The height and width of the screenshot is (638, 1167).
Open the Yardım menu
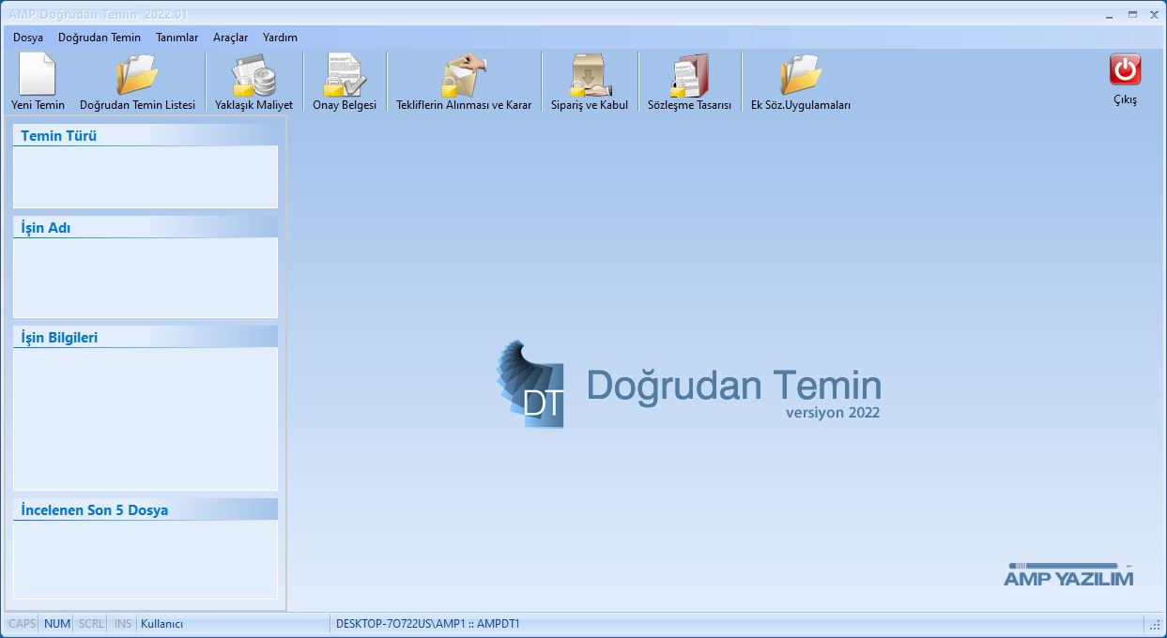(280, 38)
